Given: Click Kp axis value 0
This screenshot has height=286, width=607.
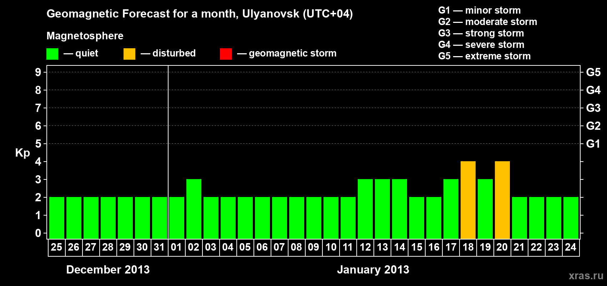Looking at the screenshot, I should click(38, 233).
